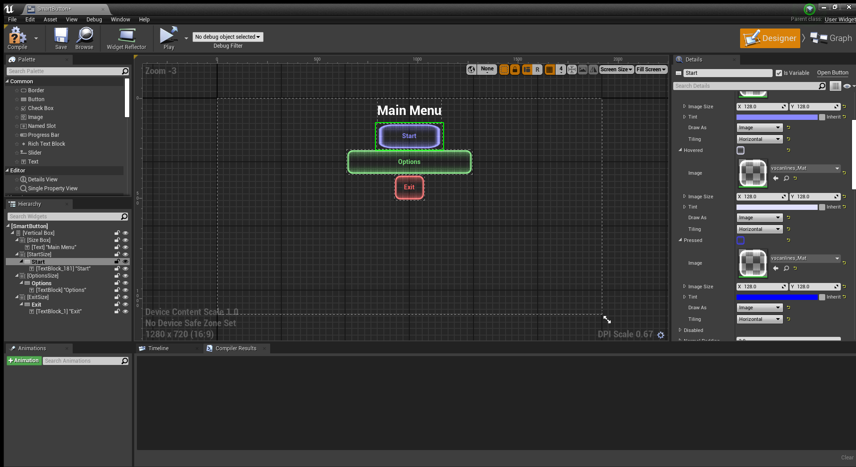Open the DPI Scale settings gear
Image resolution: width=856 pixels, height=467 pixels.
tap(661, 335)
